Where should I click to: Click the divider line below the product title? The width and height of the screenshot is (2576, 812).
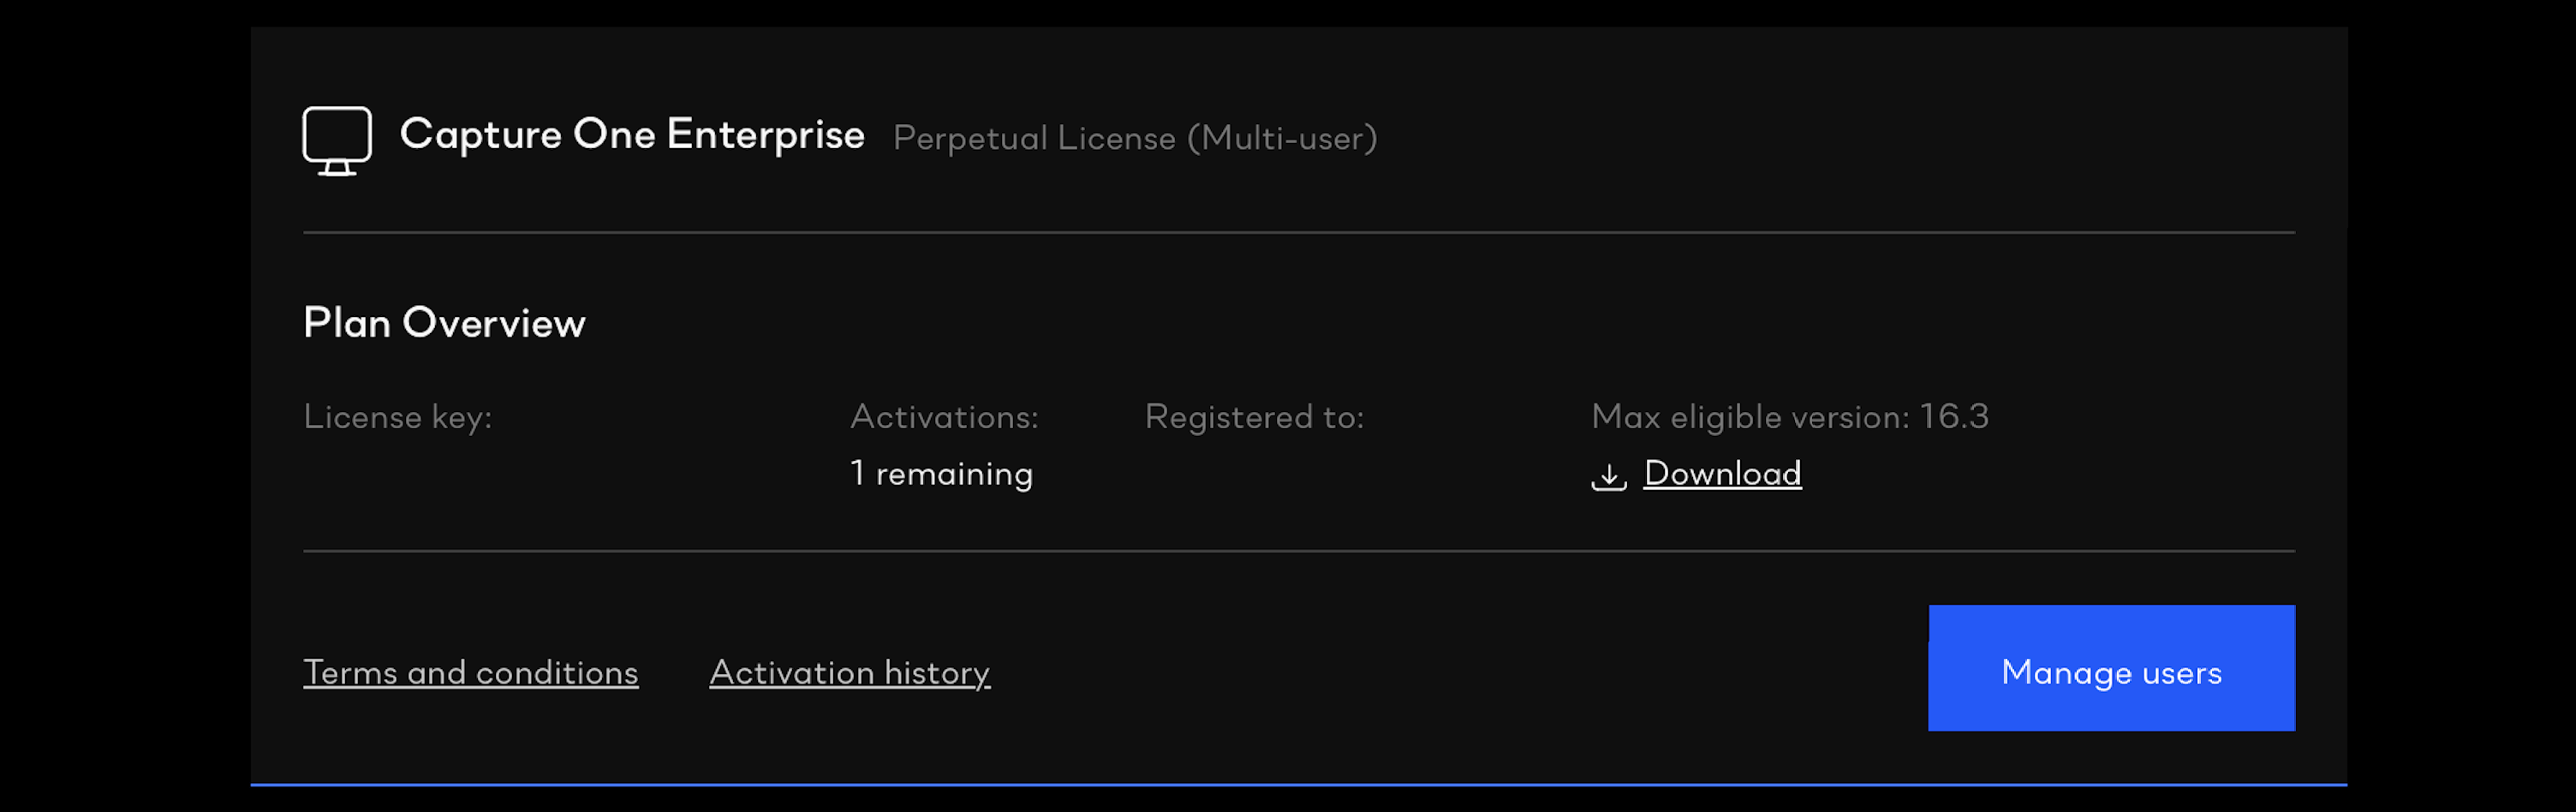[1298, 233]
